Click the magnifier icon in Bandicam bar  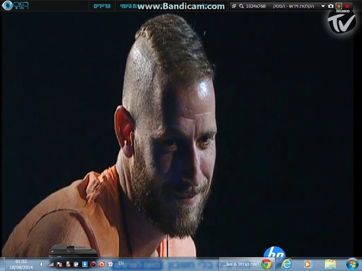[x=241, y=6]
